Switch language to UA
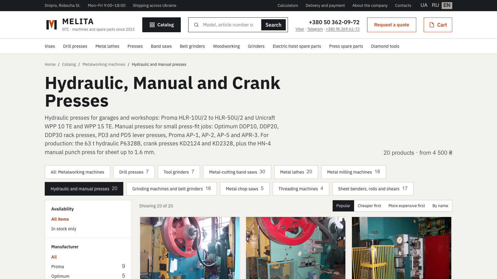The width and height of the screenshot is (497, 279). click(x=424, y=5)
